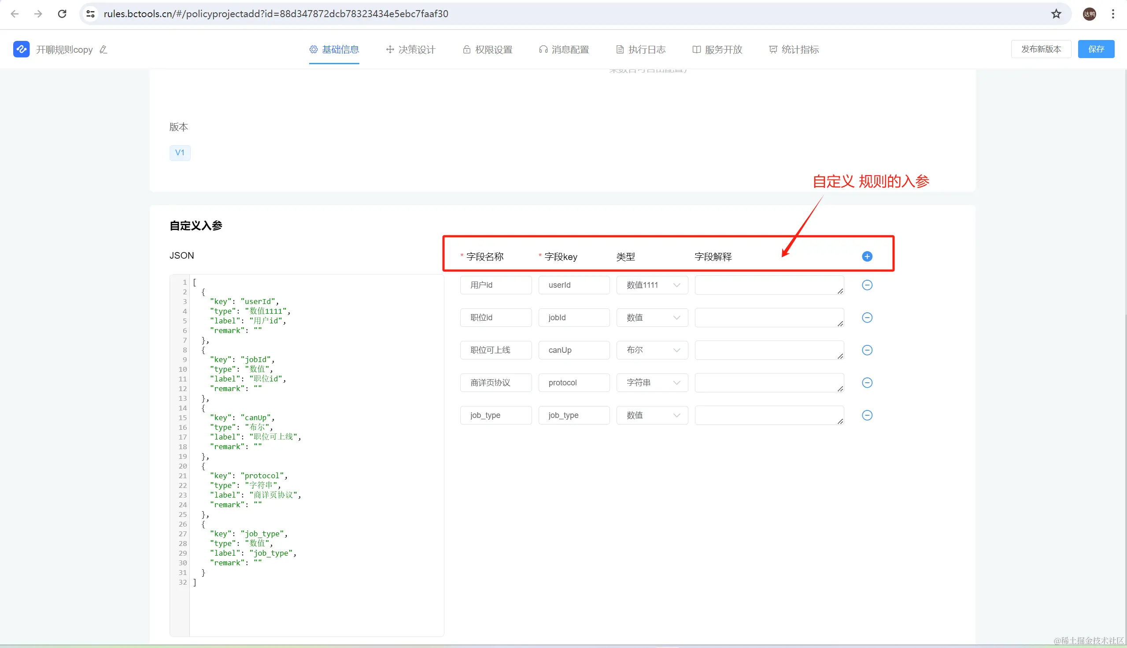This screenshot has height=648, width=1127.
Task: Click the blue plus icon to add field
Action: pyautogui.click(x=867, y=256)
